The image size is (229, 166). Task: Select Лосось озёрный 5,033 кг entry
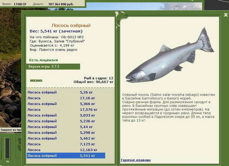(x=66, y=115)
